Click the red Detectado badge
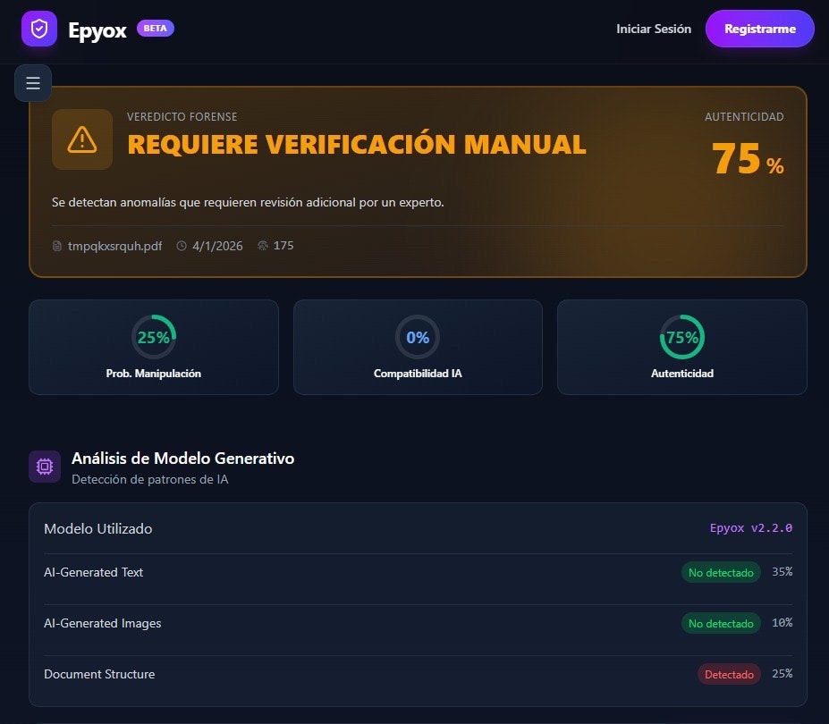829x724 pixels. (729, 674)
